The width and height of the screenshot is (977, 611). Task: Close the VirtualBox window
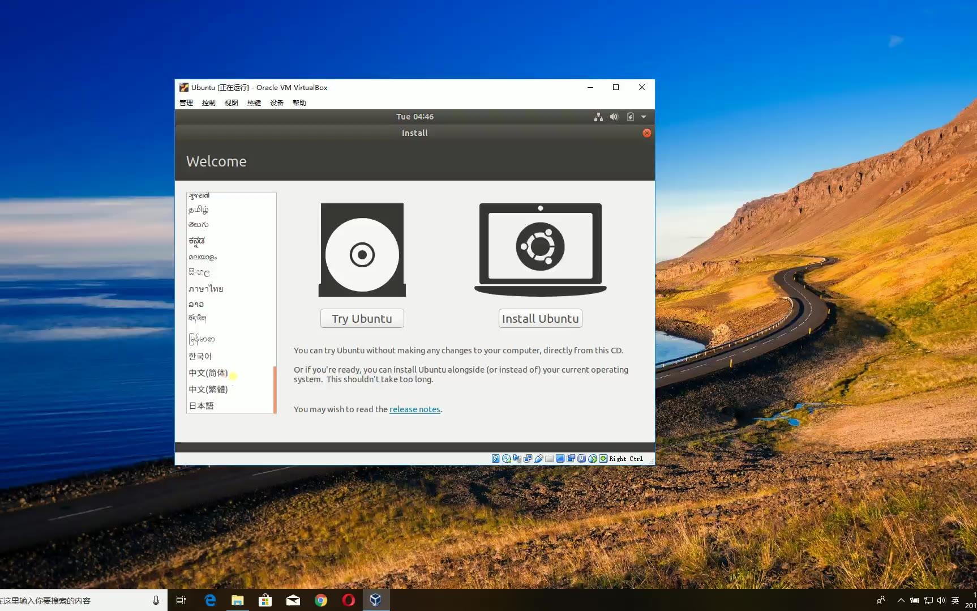642,87
